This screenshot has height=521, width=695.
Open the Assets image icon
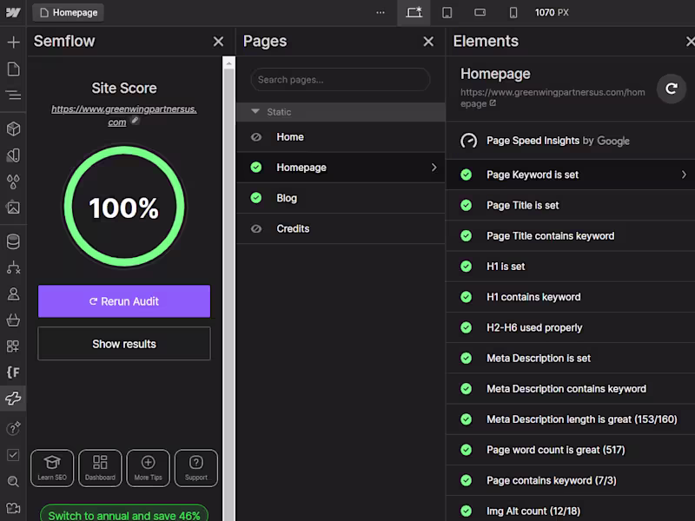[x=13, y=208]
